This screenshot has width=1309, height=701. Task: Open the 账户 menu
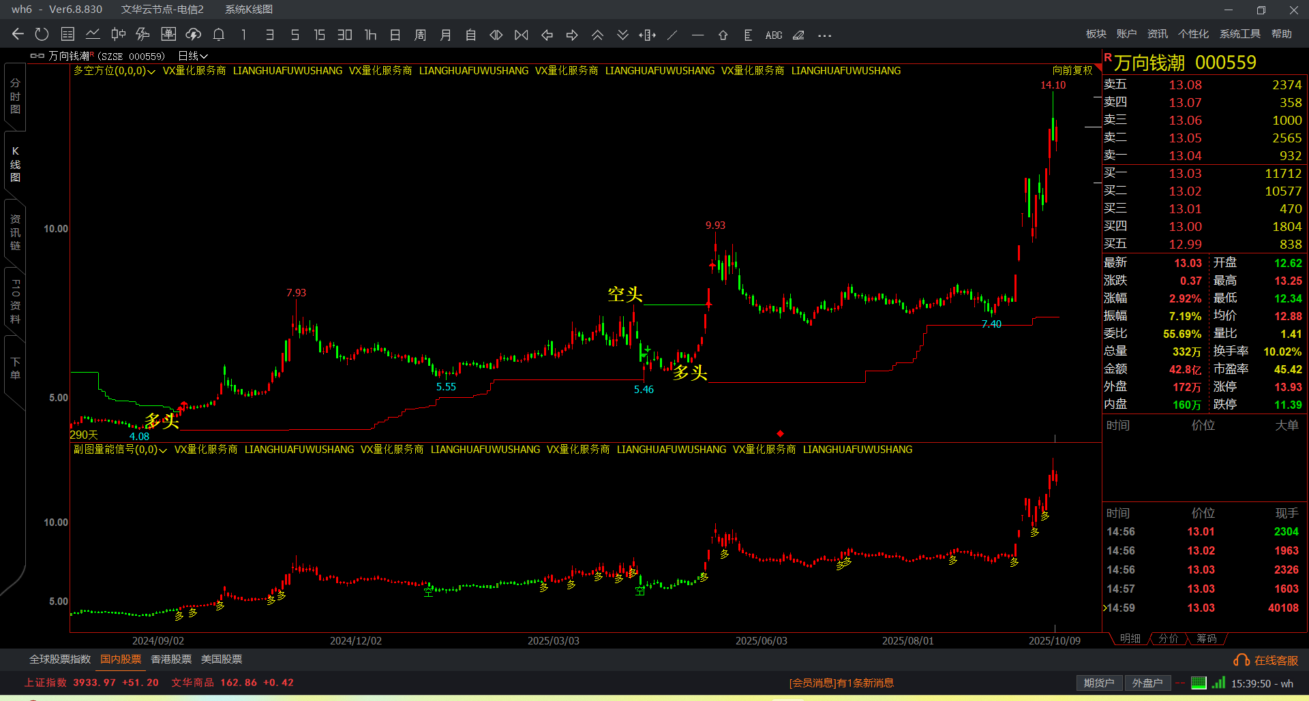click(x=1127, y=34)
